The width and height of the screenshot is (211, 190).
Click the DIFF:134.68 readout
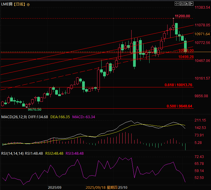[x=38, y=117]
